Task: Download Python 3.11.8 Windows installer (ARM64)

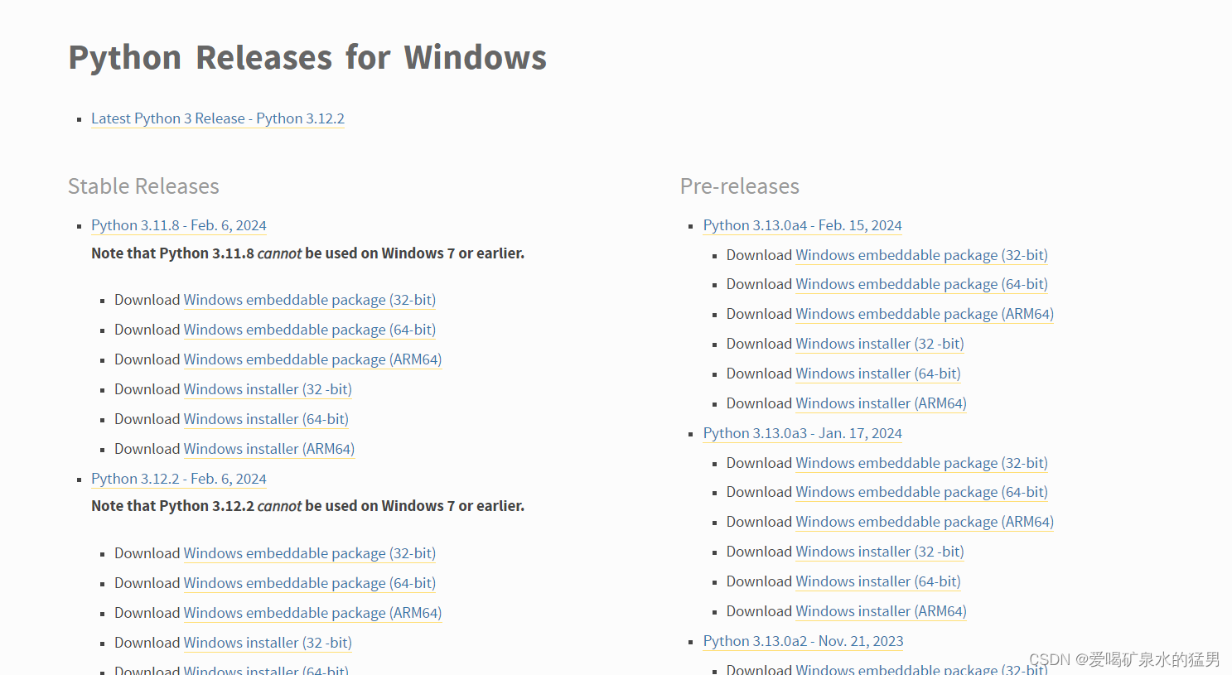Action: pos(269,449)
